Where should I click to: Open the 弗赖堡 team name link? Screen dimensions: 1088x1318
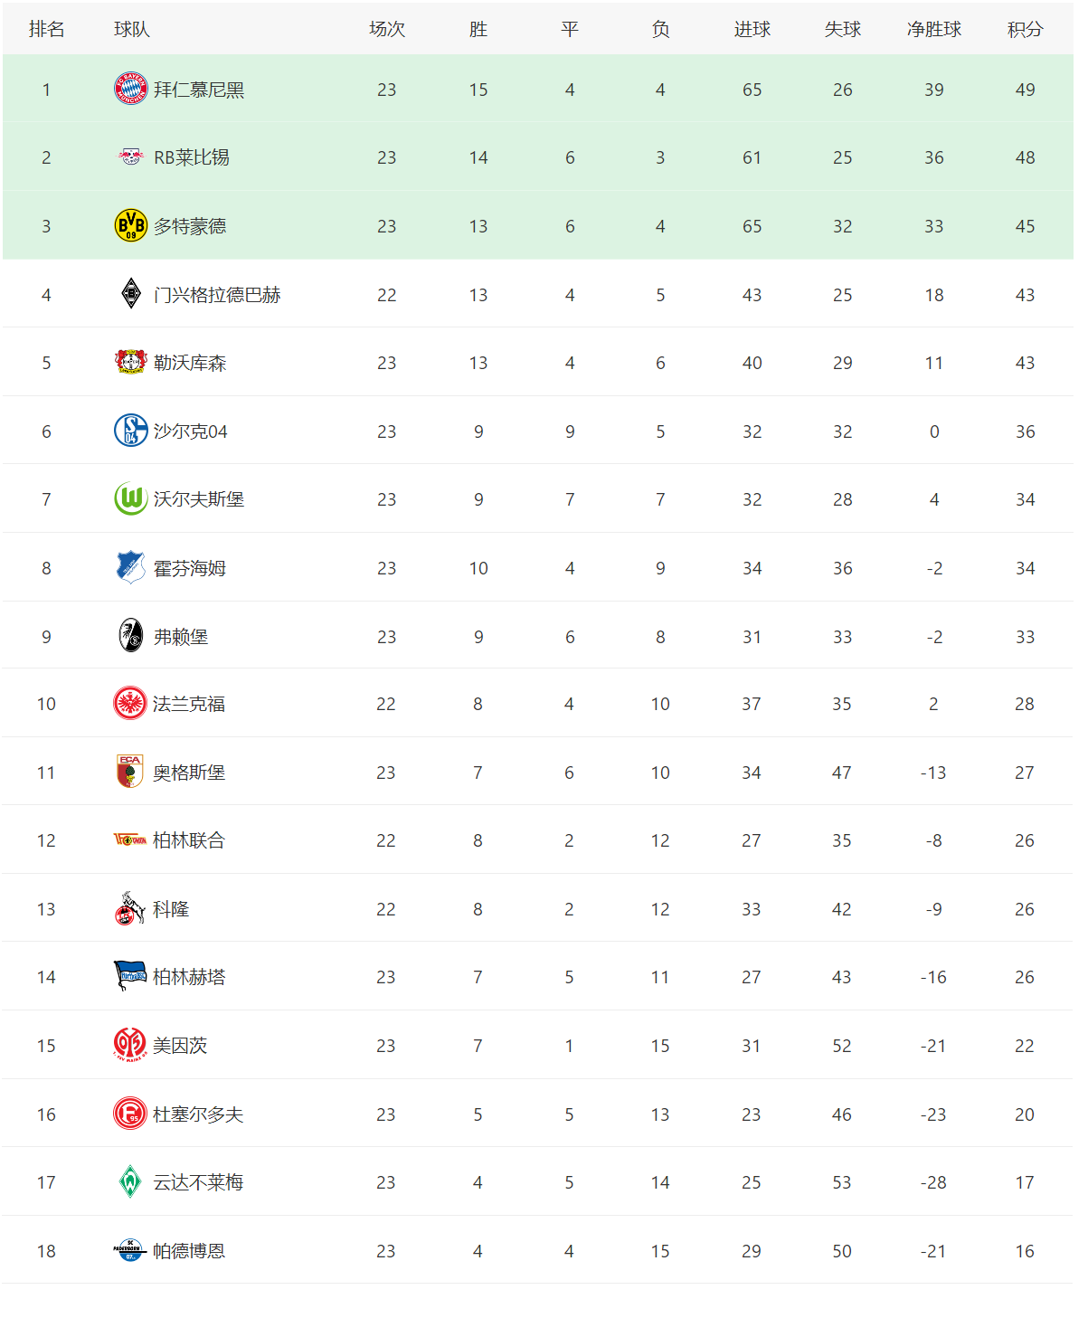point(181,637)
